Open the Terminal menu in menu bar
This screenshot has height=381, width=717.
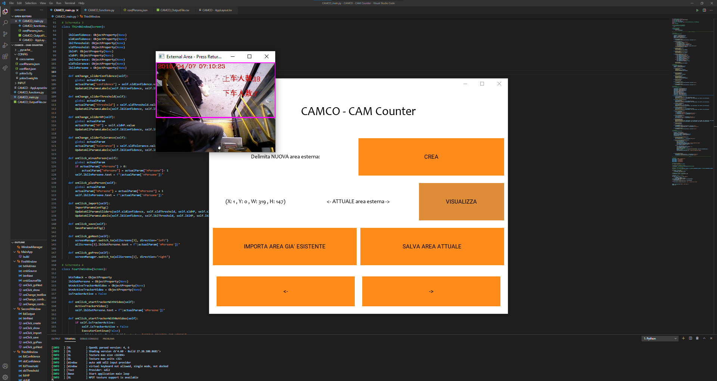click(70, 3)
